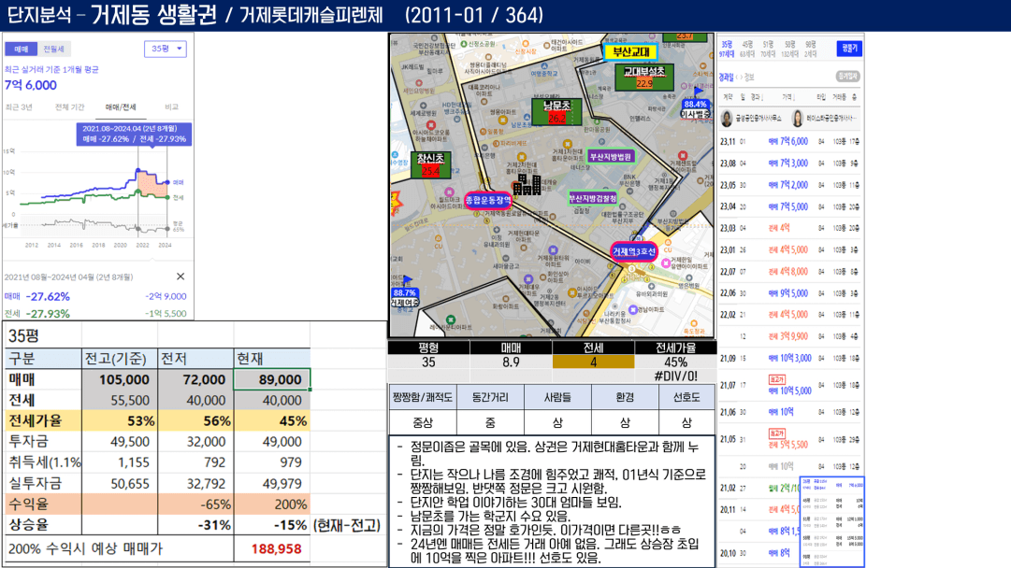Click the 23.03 전세 4억 listing row
The height and width of the screenshot is (568, 1011).
point(790,228)
